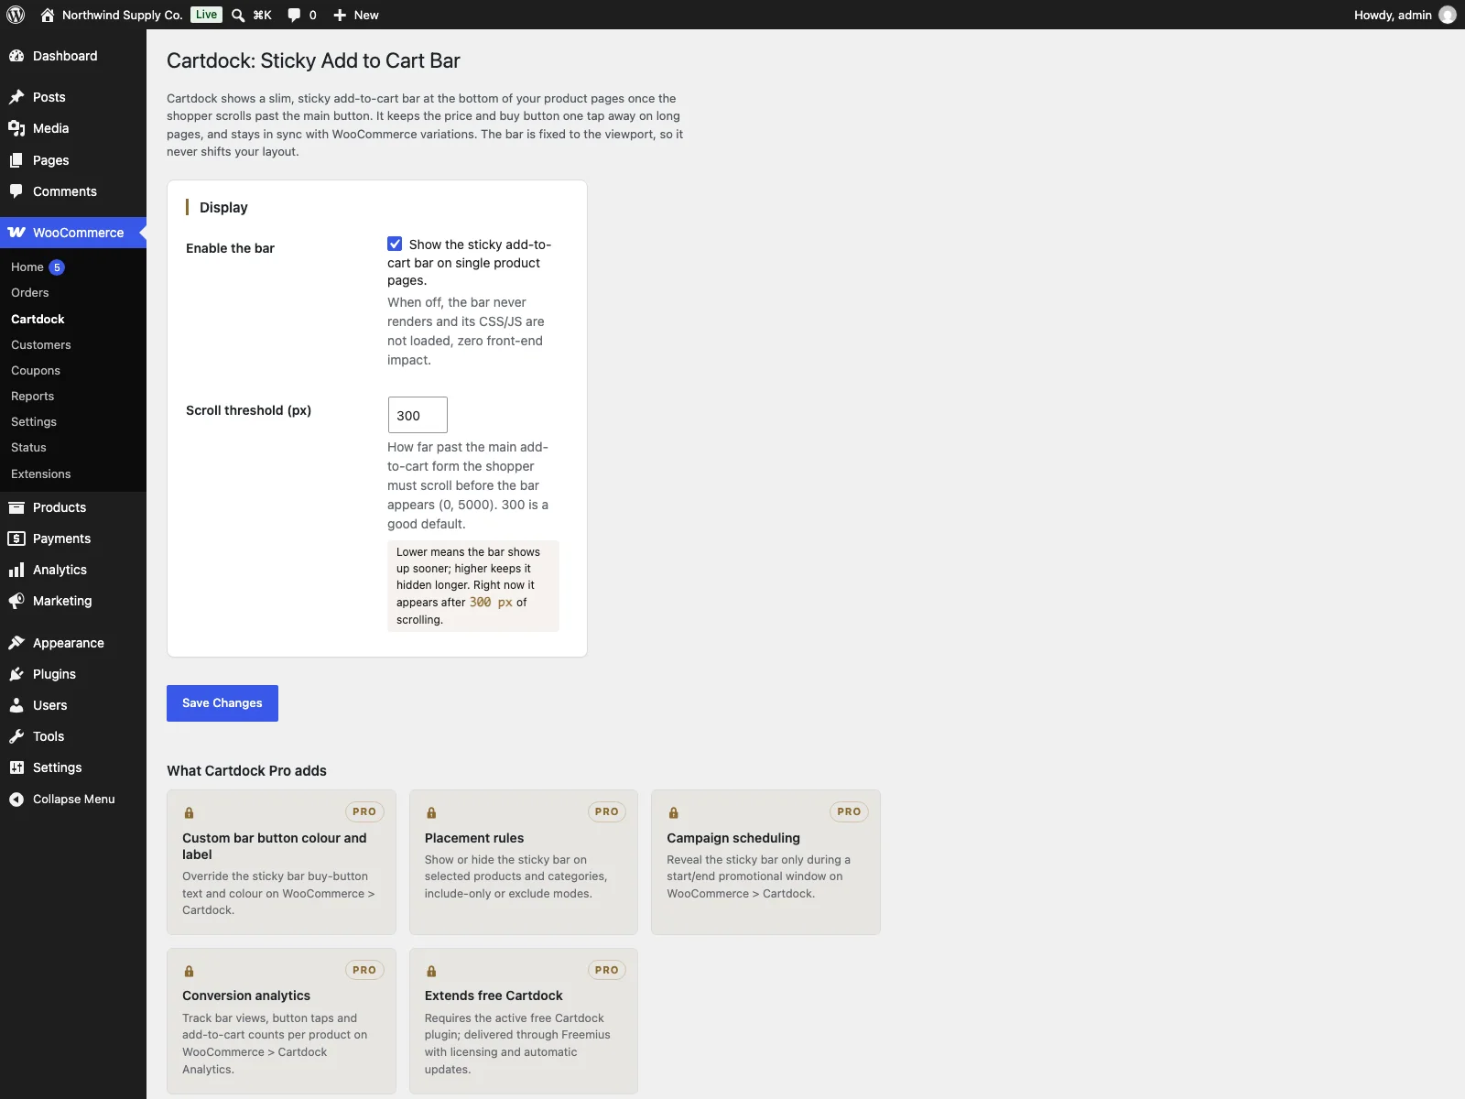Click the Marketing megaphone icon

pyautogui.click(x=16, y=601)
